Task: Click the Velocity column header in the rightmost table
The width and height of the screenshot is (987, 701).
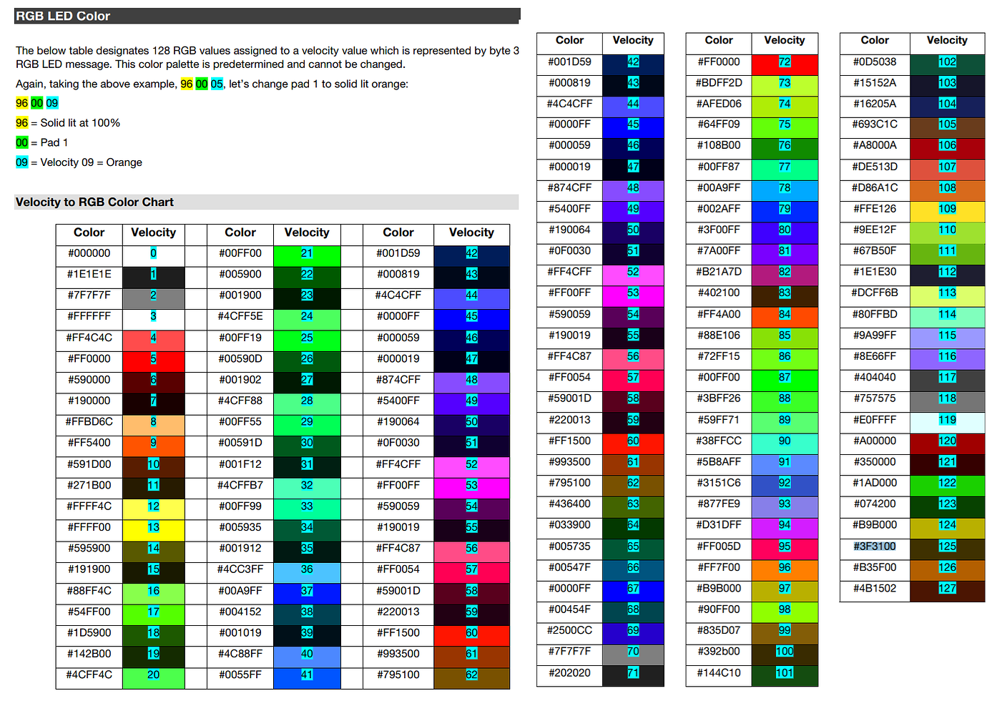Action: [x=946, y=41]
